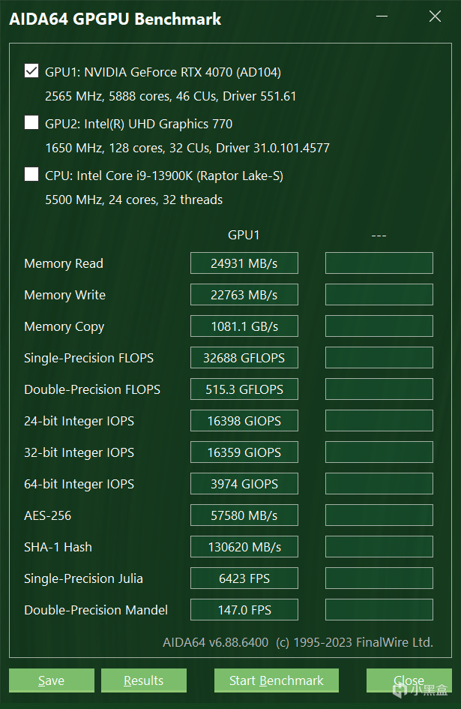Click the 64-bit Integer IOPS result box
The width and height of the screenshot is (461, 709).
click(244, 484)
